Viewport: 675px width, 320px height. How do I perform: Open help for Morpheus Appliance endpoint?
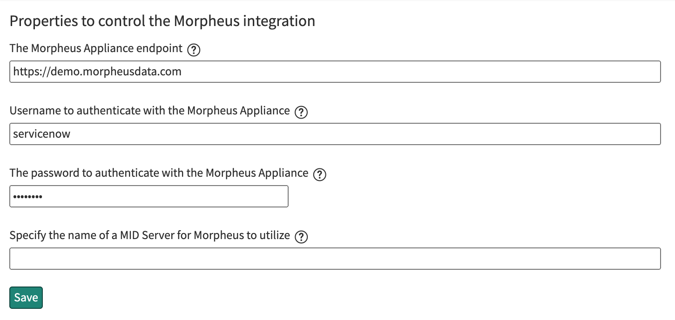pyautogui.click(x=194, y=50)
